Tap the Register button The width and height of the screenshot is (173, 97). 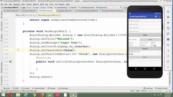coord(145,57)
